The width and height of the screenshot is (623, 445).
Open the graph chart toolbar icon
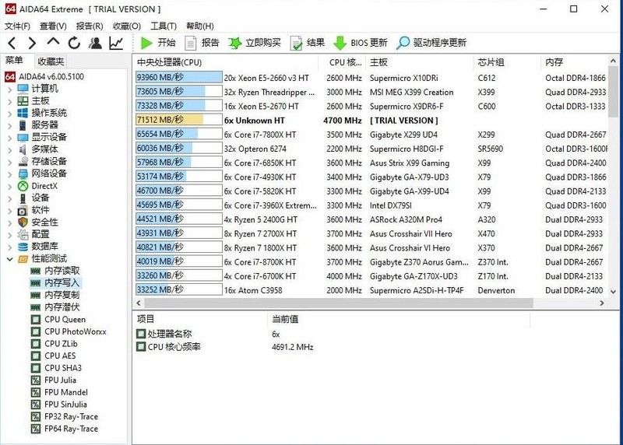[x=116, y=43]
